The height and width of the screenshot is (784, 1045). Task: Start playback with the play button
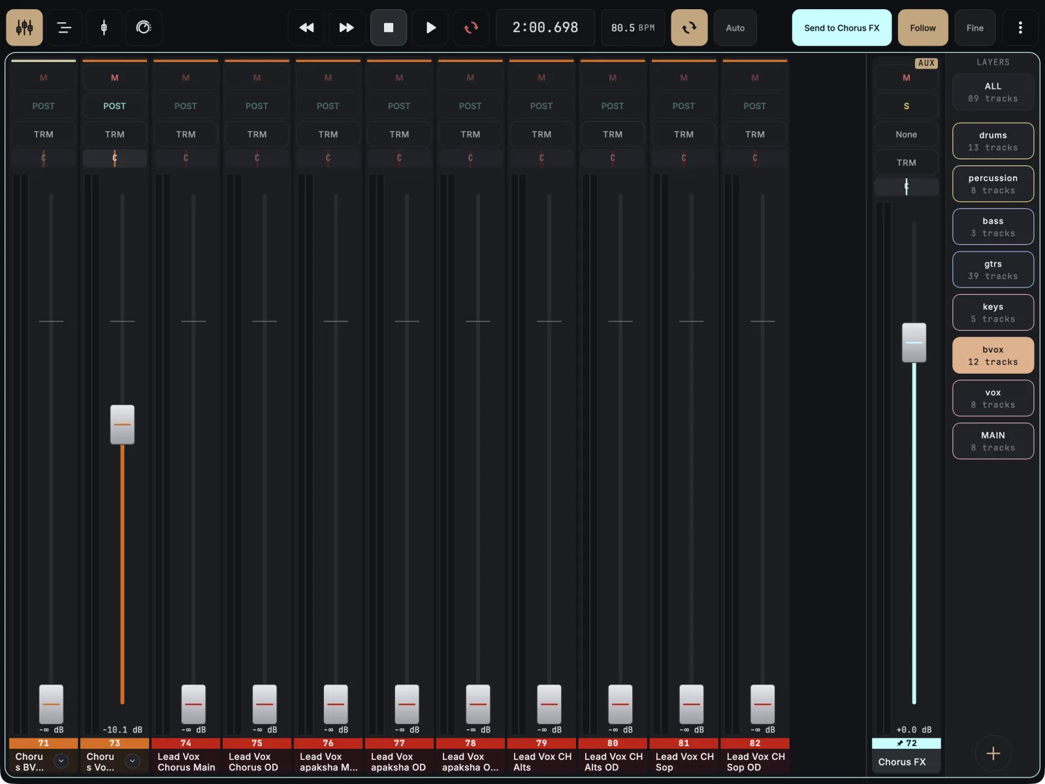430,27
